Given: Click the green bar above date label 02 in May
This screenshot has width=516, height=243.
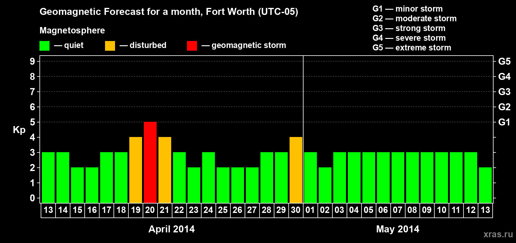Looking at the screenshot, I should click(325, 185).
